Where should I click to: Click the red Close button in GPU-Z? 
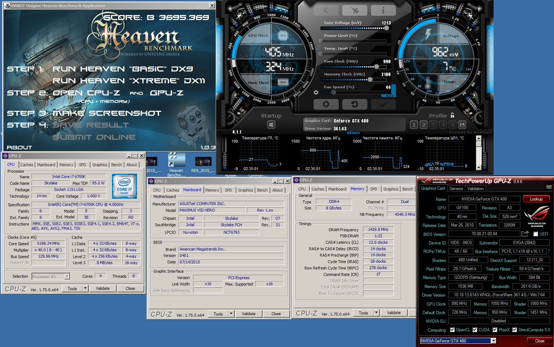[x=539, y=341]
